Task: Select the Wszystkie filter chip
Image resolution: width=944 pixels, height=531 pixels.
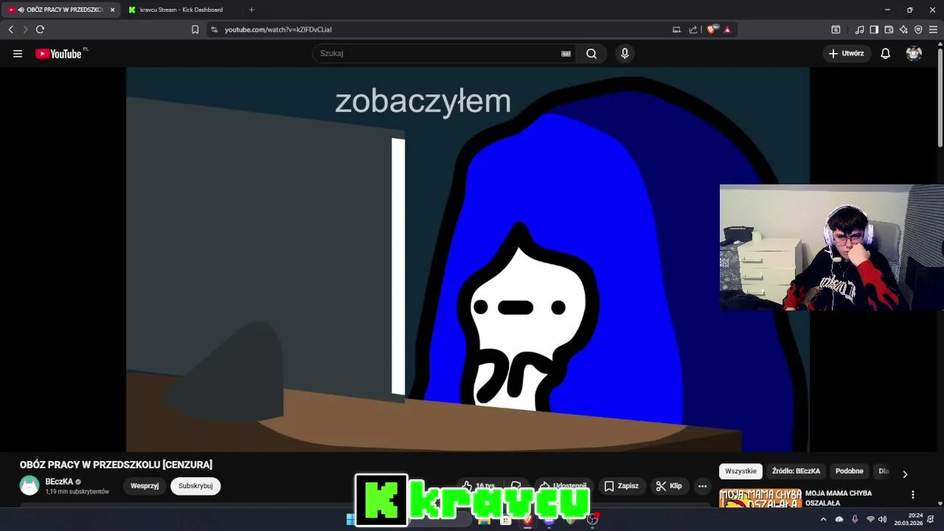Action: click(x=740, y=471)
